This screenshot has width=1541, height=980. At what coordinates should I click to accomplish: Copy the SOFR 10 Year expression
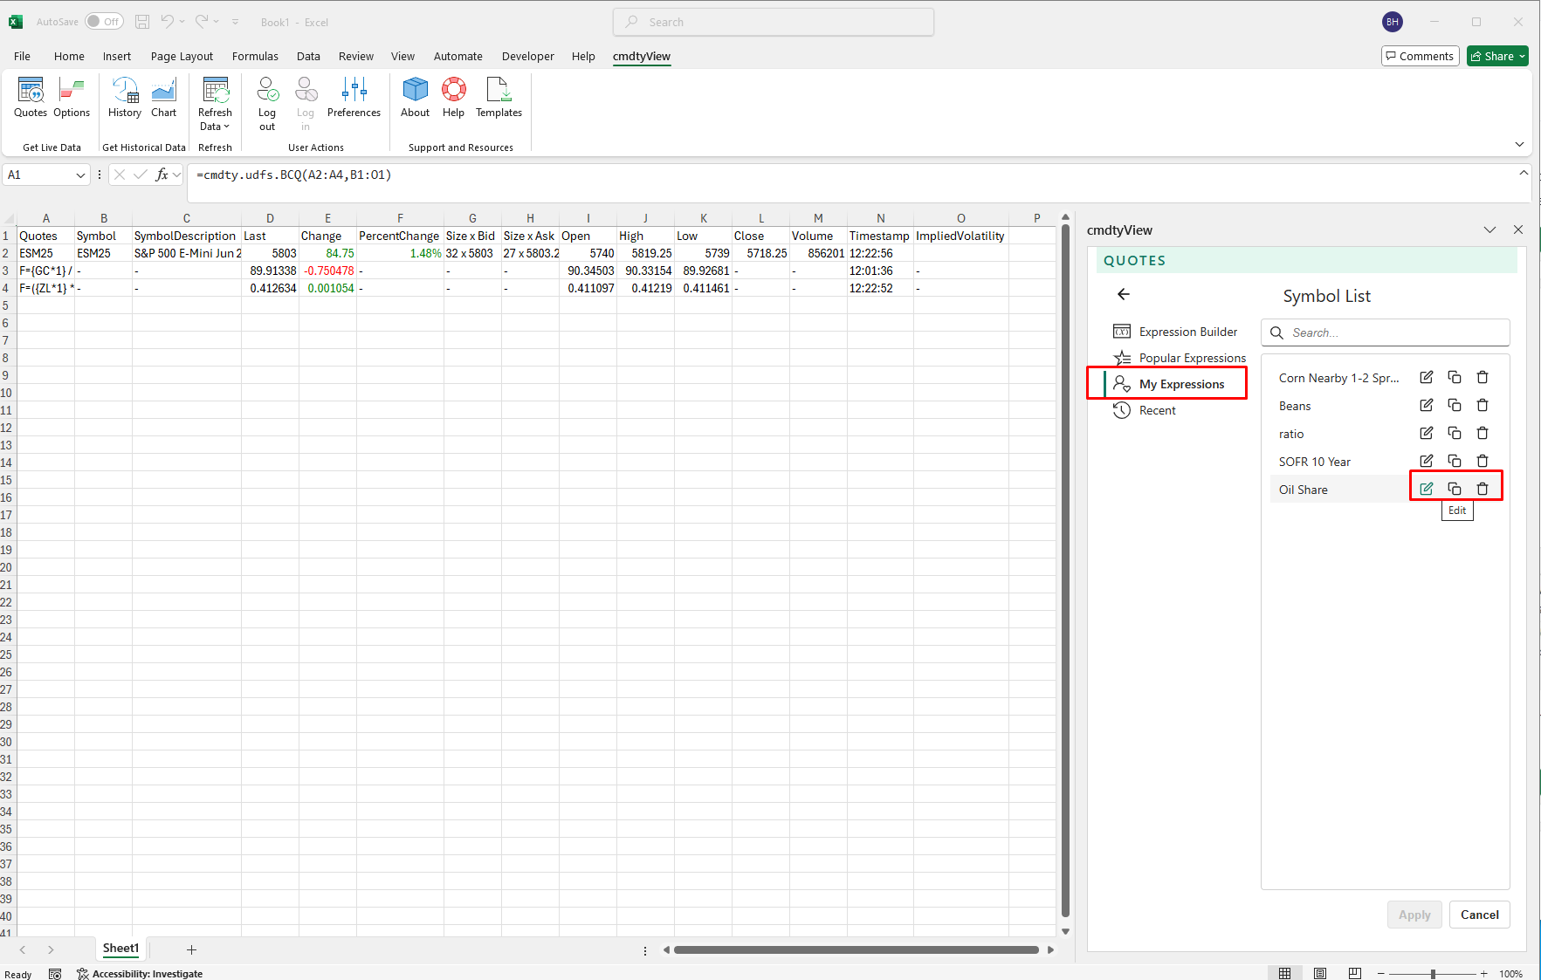(x=1454, y=461)
